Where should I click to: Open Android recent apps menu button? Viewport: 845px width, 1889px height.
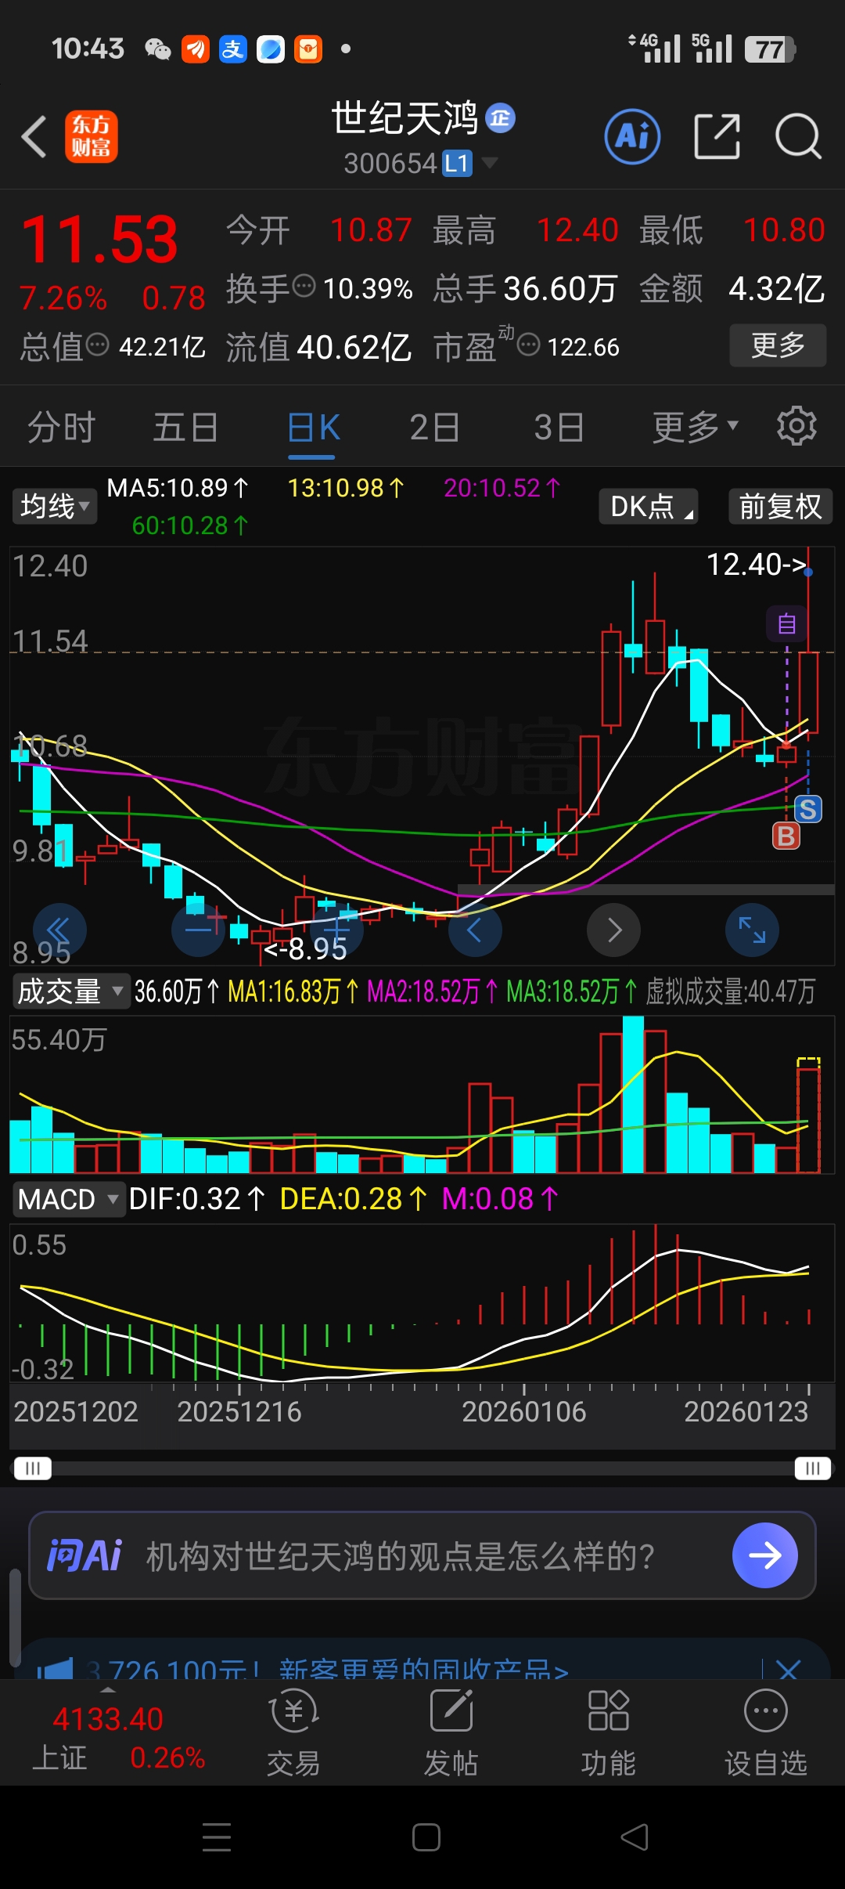[217, 1837]
